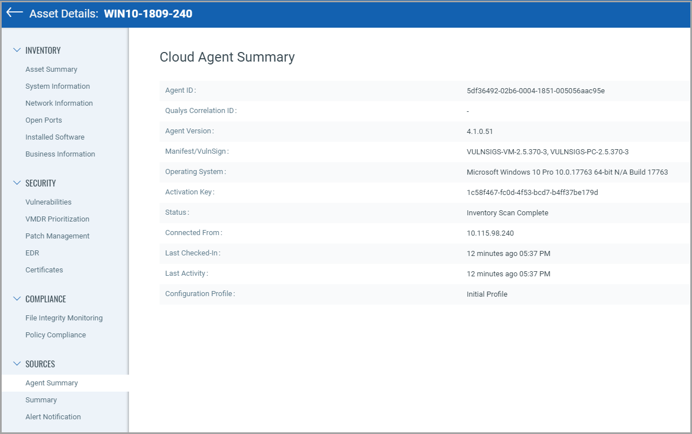Open Alert Notification page

pos(53,417)
